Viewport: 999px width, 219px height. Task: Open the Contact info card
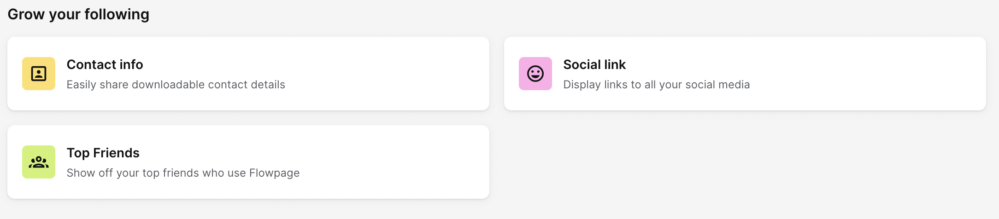248,74
